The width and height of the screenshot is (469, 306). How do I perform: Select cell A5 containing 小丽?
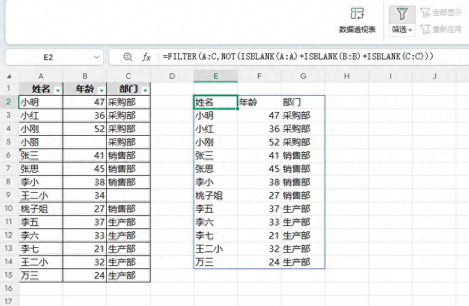[x=41, y=142]
